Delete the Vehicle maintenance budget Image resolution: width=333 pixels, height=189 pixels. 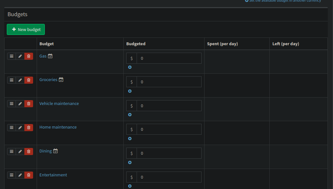pos(29,104)
